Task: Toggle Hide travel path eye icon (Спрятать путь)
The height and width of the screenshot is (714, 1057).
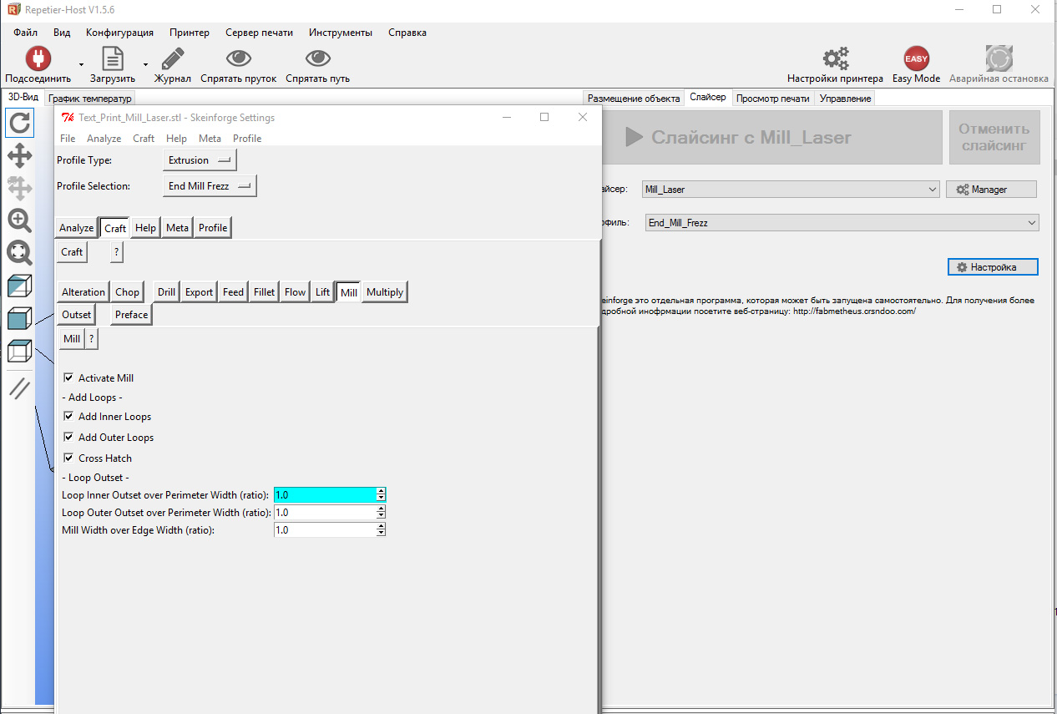Action: [317, 58]
